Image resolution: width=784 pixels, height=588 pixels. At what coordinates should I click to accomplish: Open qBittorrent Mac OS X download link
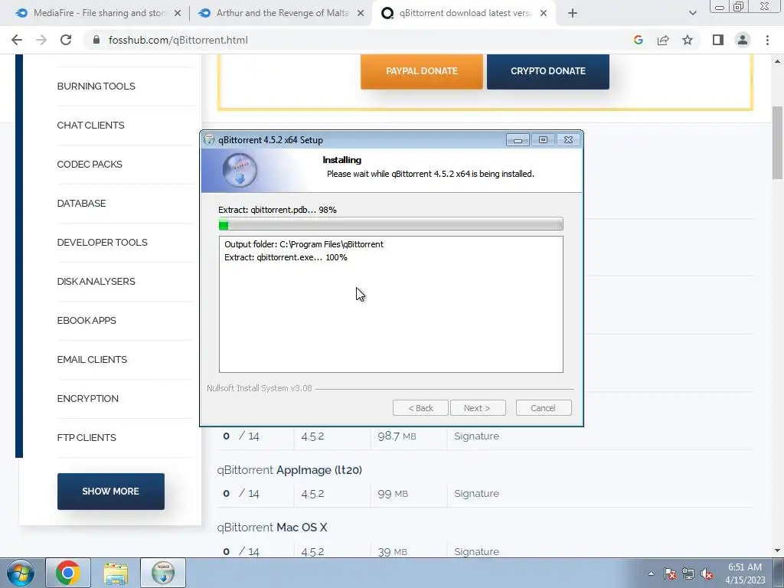point(272,528)
